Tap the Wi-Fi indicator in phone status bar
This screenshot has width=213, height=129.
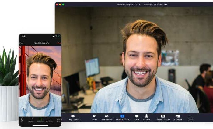pos(56,36)
